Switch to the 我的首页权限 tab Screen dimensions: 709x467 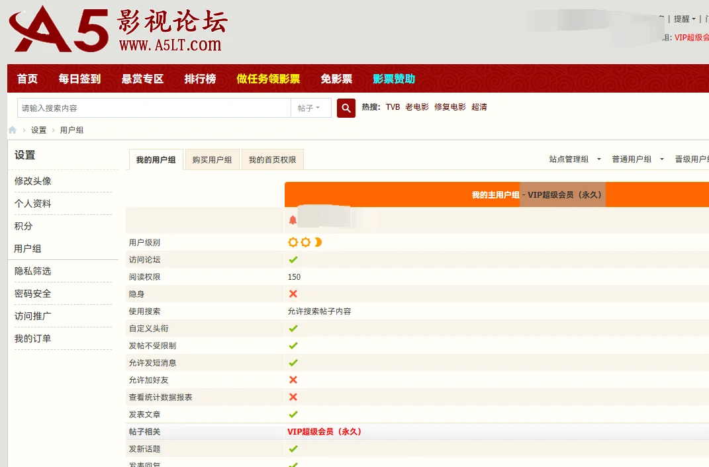[x=272, y=159]
